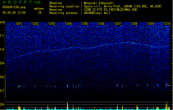
Task: Click the Ogata-vill. Akita-Pref. JAPAN location text
Action: click(x=123, y=6)
